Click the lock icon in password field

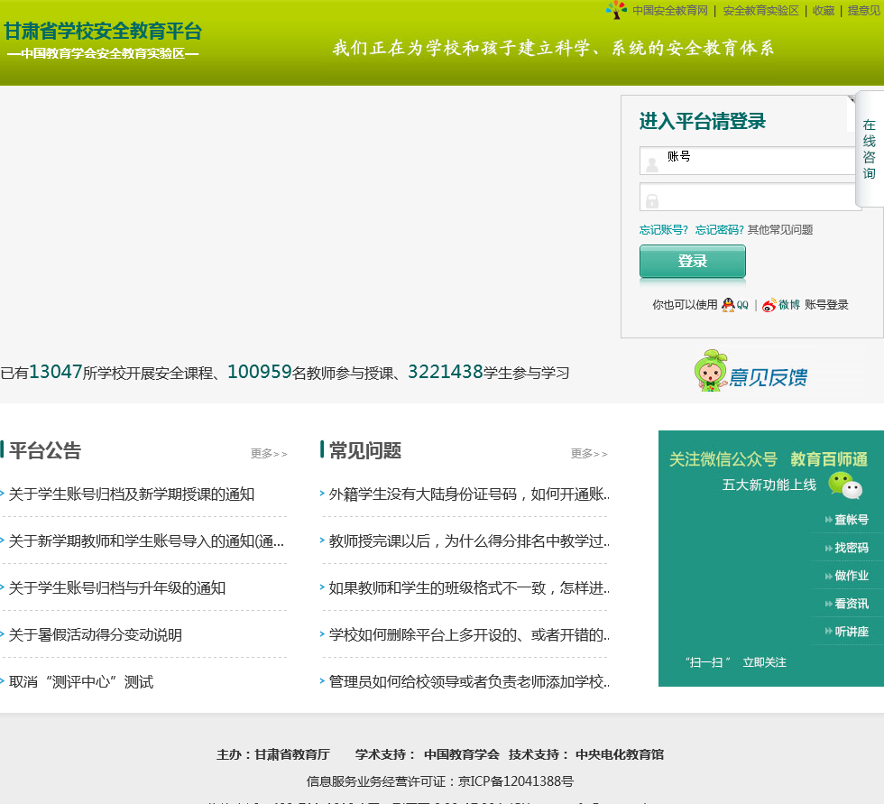click(652, 200)
